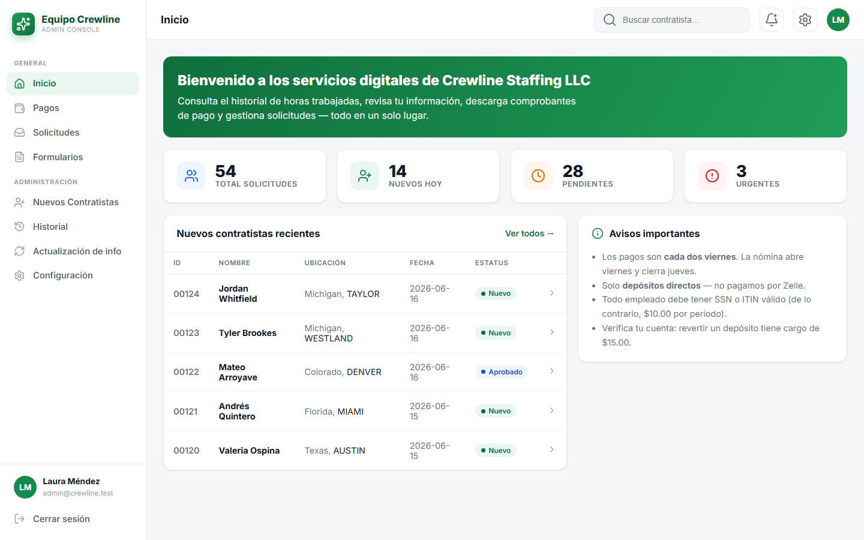Open Nuevos Contratistas page
The image size is (864, 540).
pyautogui.click(x=73, y=202)
